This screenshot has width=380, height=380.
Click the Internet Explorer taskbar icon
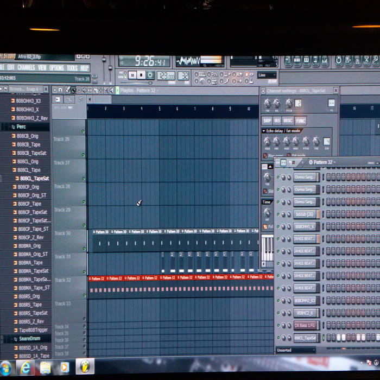(26, 367)
